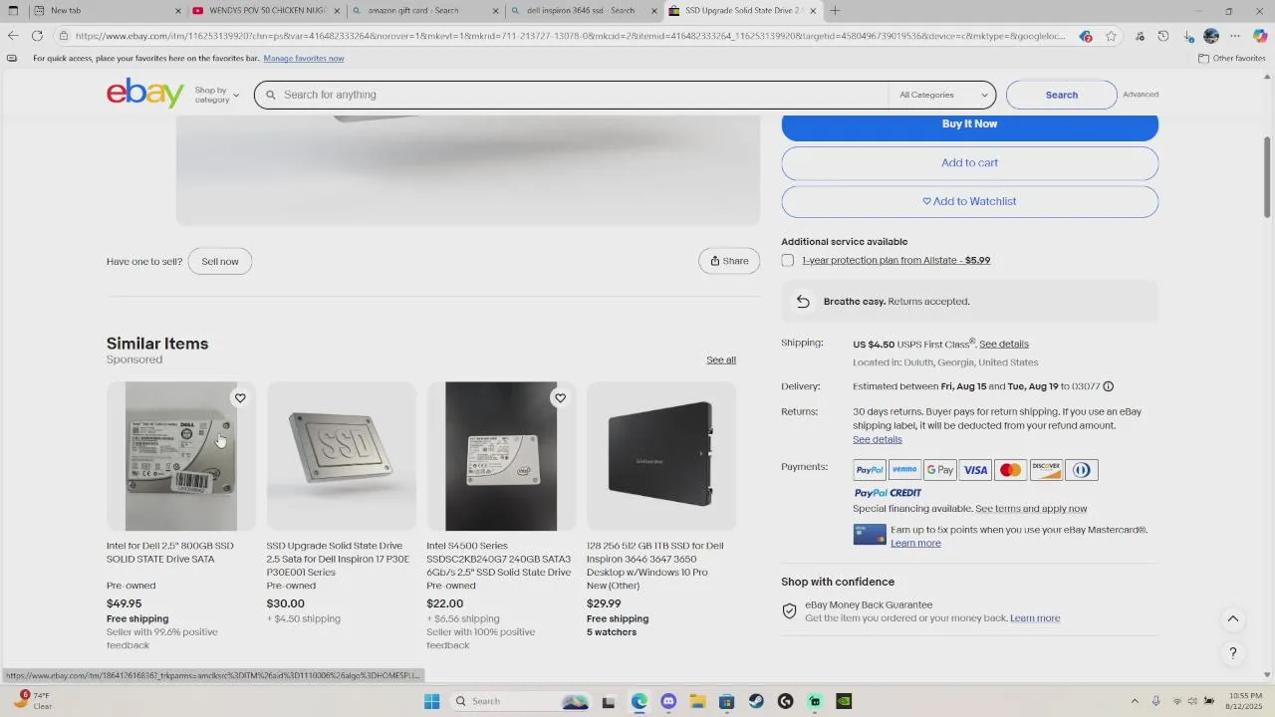Open a new browser tab
Screen dimensions: 1275x717
[x=835, y=11]
